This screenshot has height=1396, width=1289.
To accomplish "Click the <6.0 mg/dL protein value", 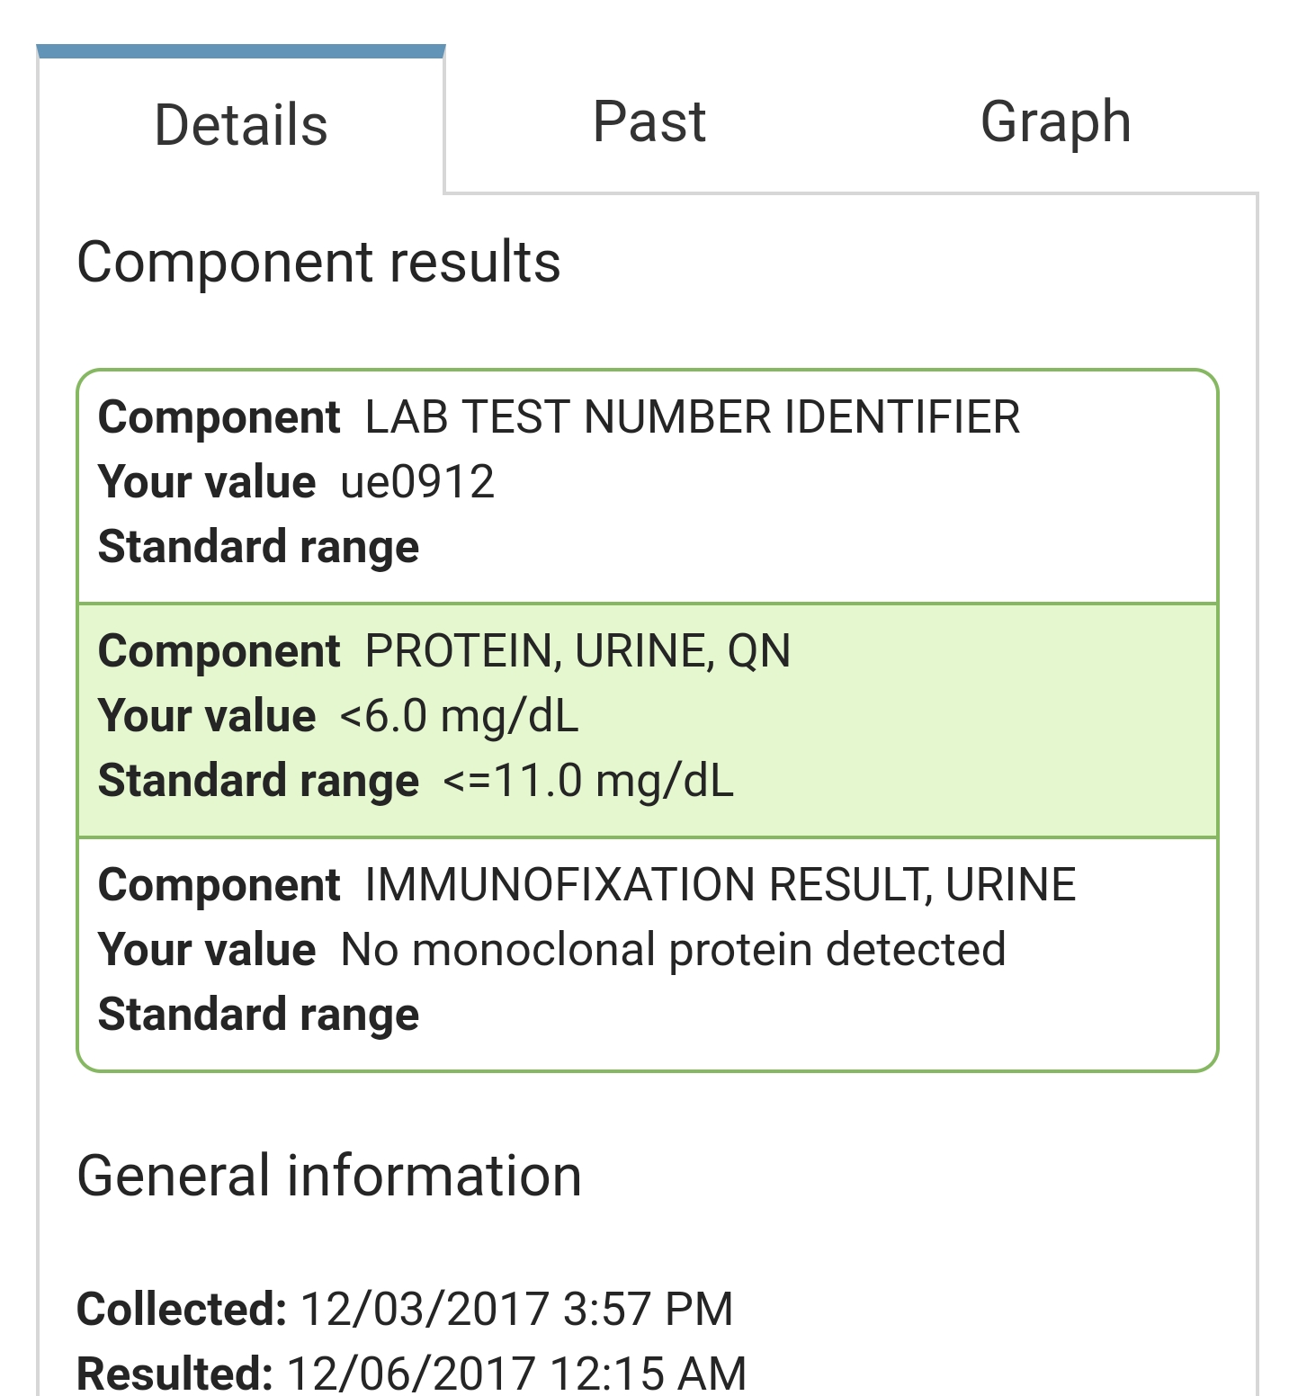I will tap(459, 716).
